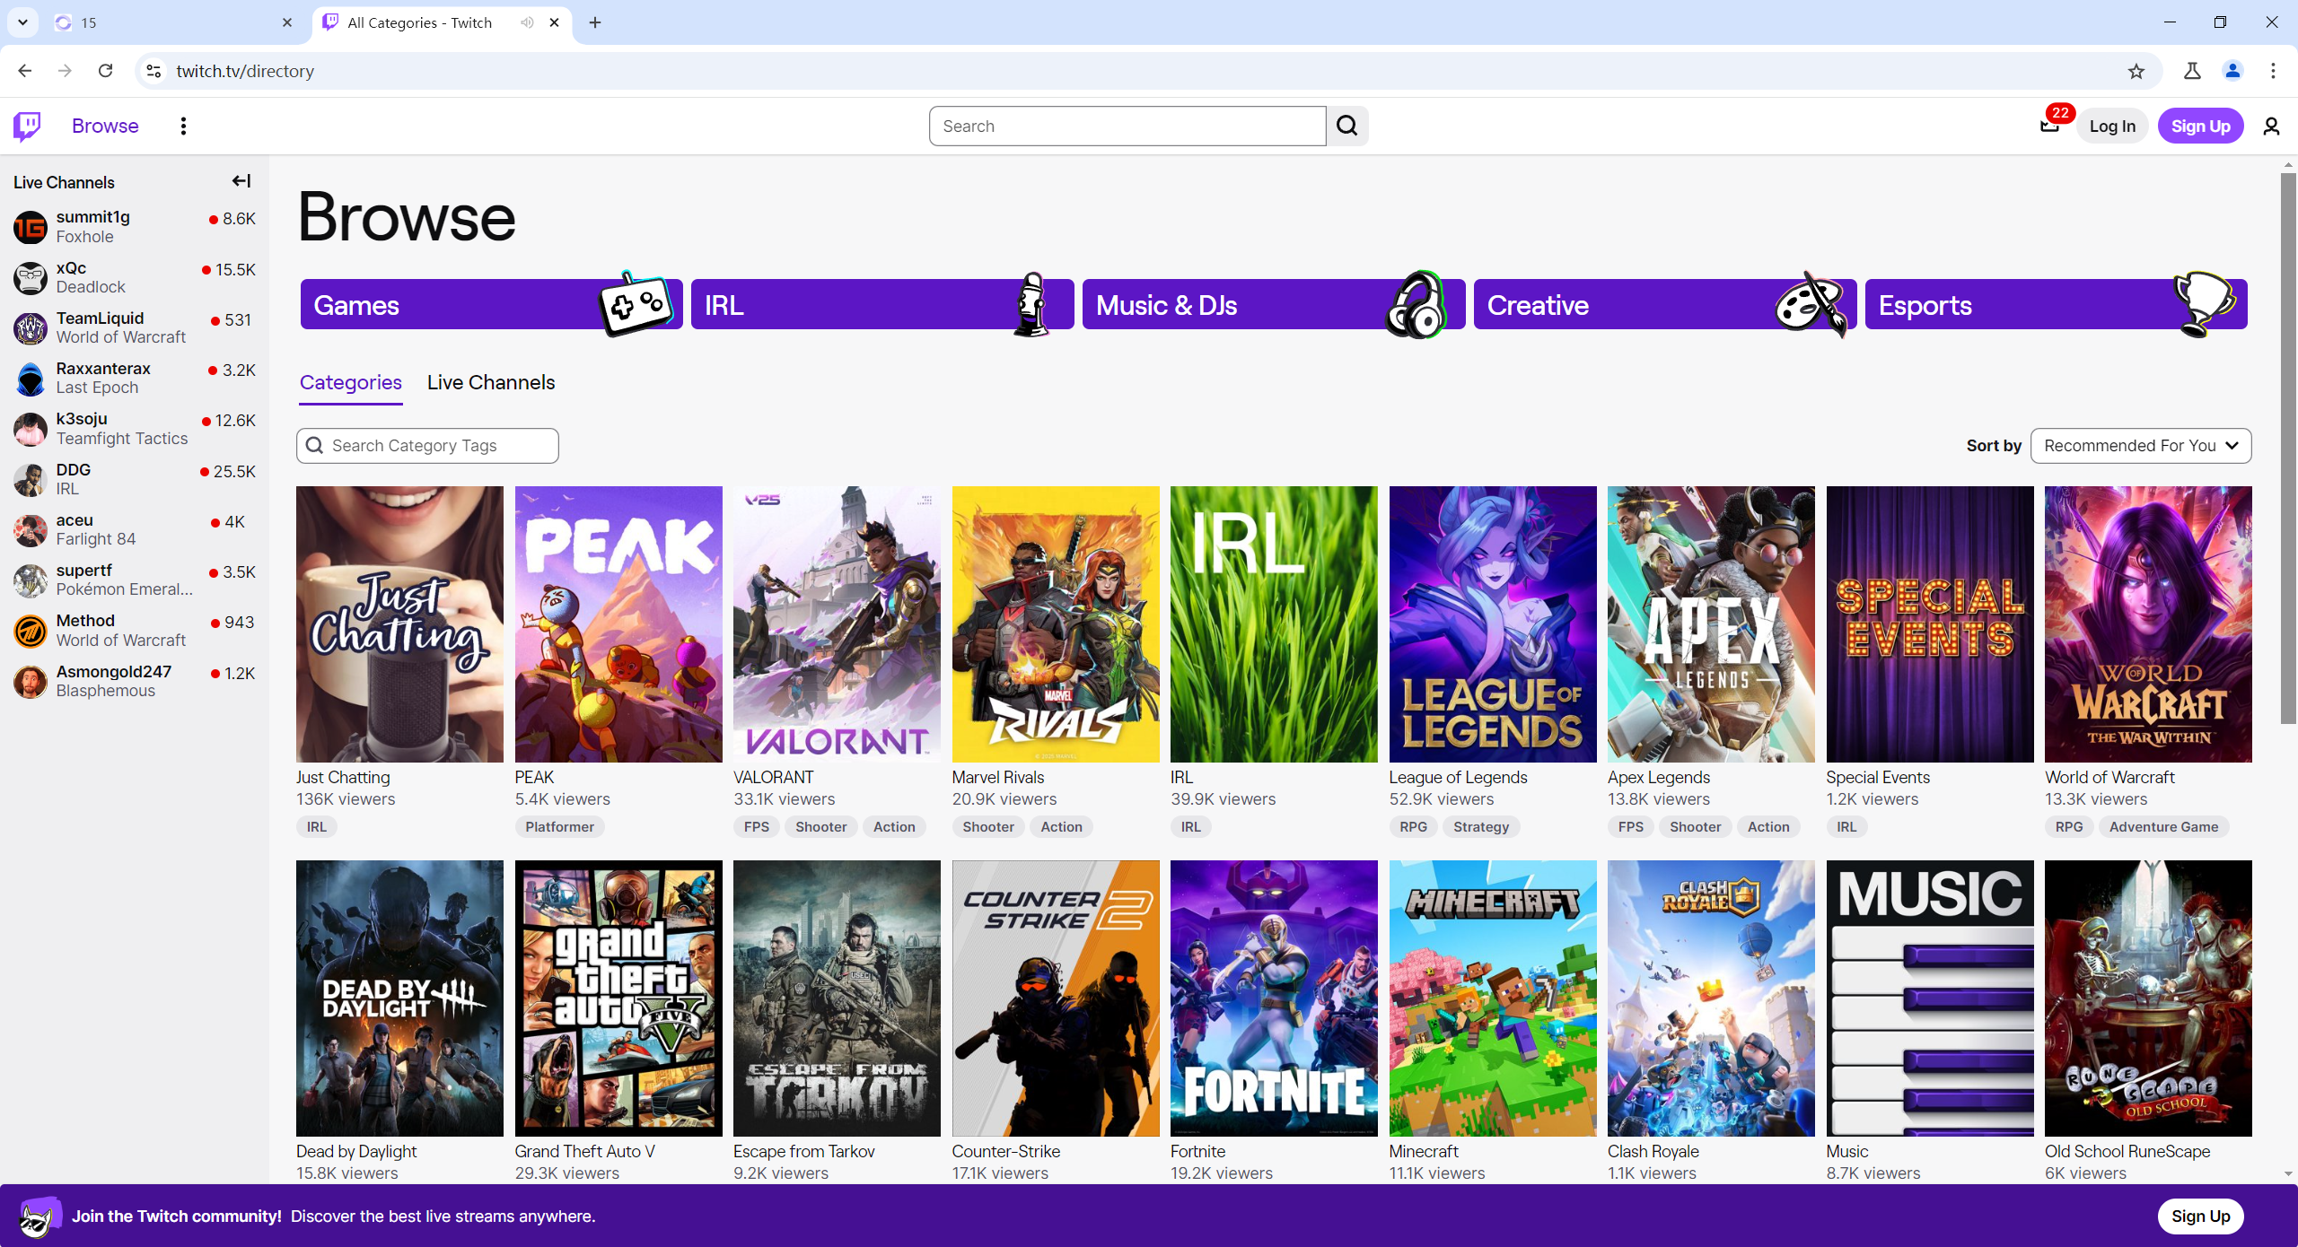Switch to the Live Channels tab
The height and width of the screenshot is (1247, 2298).
(490, 383)
